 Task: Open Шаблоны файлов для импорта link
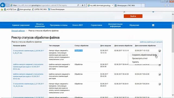[x=151, y=42]
